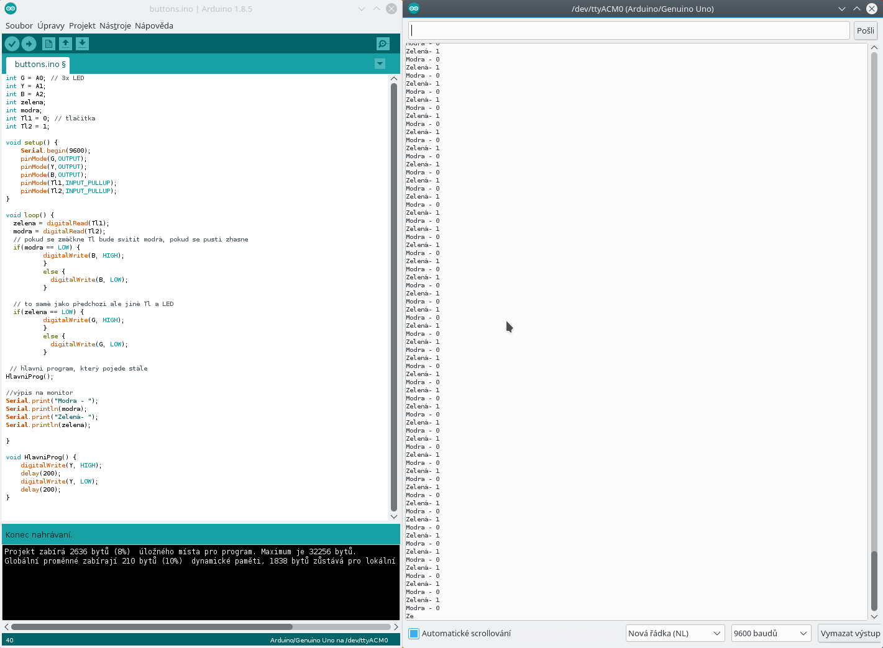This screenshot has width=883, height=648.
Task: Open the Soubor menu
Action: point(19,25)
